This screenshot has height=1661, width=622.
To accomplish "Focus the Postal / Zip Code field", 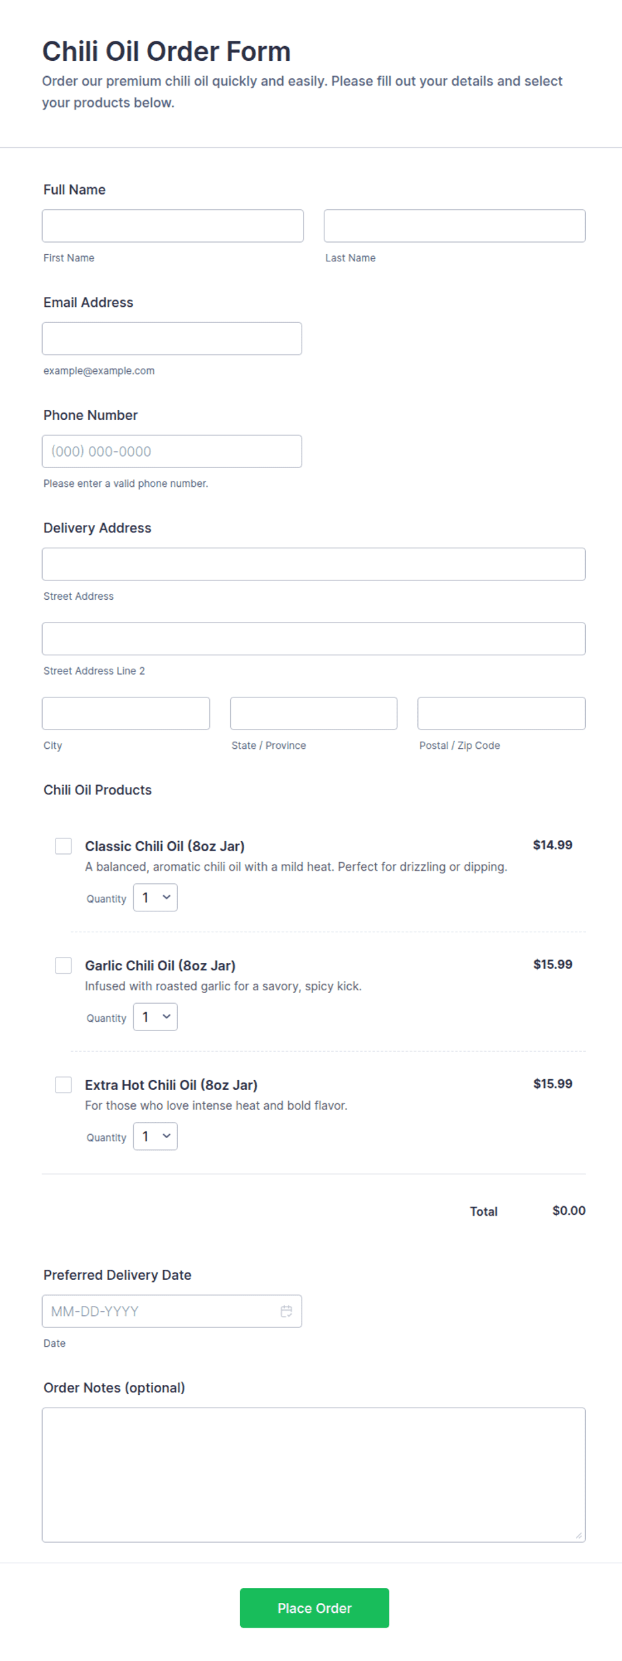I will [x=502, y=713].
